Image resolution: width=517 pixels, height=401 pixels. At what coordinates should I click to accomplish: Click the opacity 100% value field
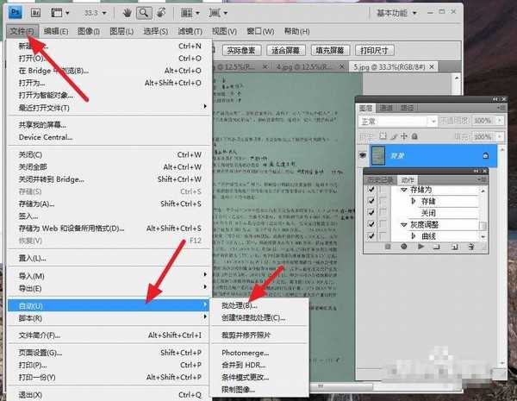pyautogui.click(x=483, y=121)
